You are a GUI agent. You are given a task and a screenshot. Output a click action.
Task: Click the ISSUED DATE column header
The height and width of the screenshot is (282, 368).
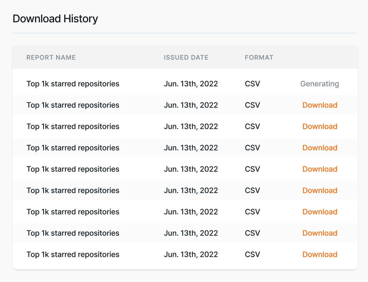[186, 57]
